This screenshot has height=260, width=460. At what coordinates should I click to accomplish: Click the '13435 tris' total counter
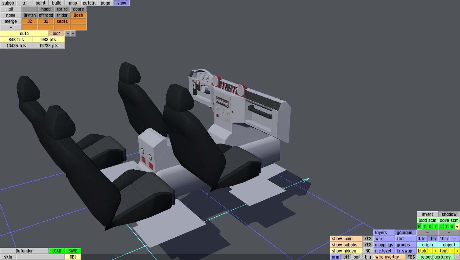click(x=16, y=46)
